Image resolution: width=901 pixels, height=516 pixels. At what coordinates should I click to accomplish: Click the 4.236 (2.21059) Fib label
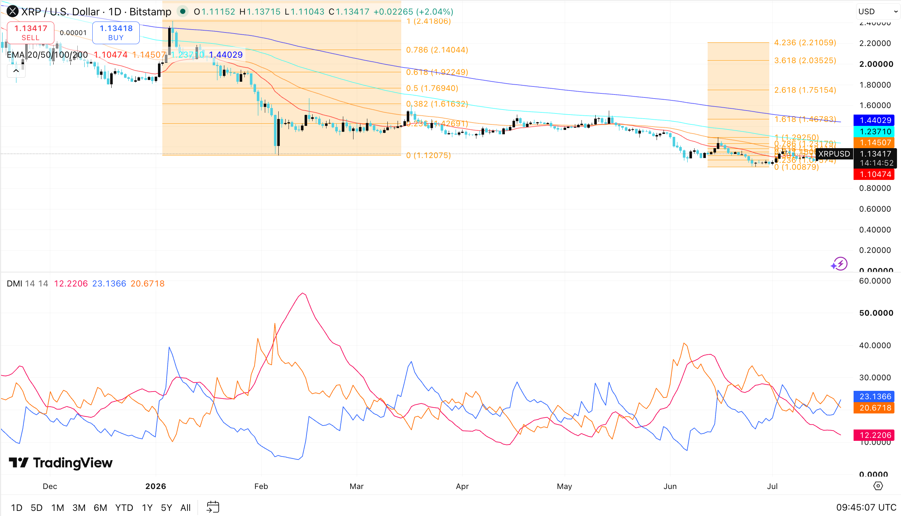(x=805, y=43)
